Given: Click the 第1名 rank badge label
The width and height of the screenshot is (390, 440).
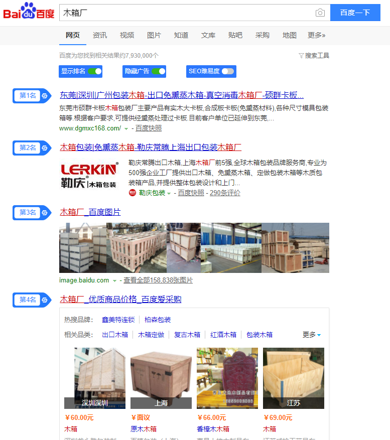Looking at the screenshot, I should [x=28, y=96].
